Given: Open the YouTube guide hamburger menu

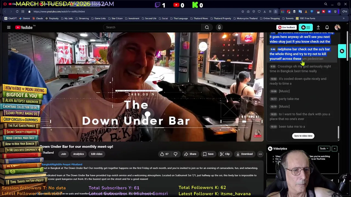Looking at the screenshot, I should pos(9,27).
